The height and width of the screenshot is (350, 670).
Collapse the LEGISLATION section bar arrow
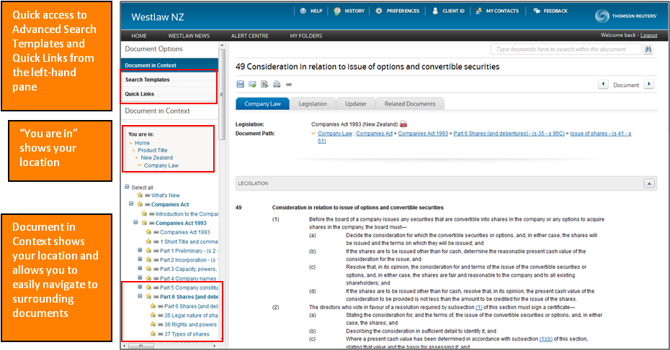click(649, 183)
